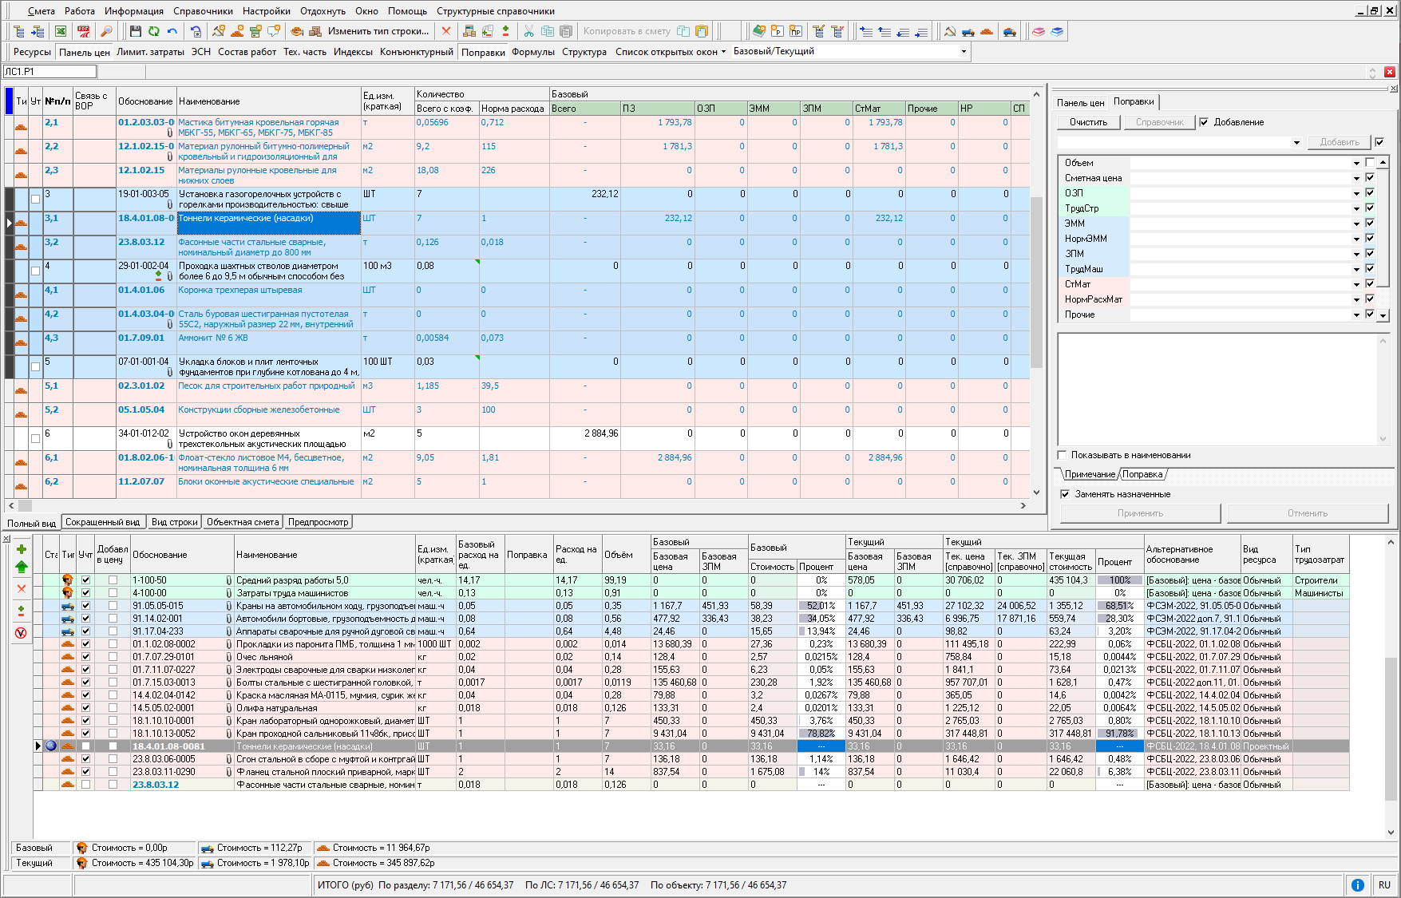The height and width of the screenshot is (898, 1401).
Task: Uncheck the 'Заменять назначенные' checkbox
Action: click(x=1065, y=494)
